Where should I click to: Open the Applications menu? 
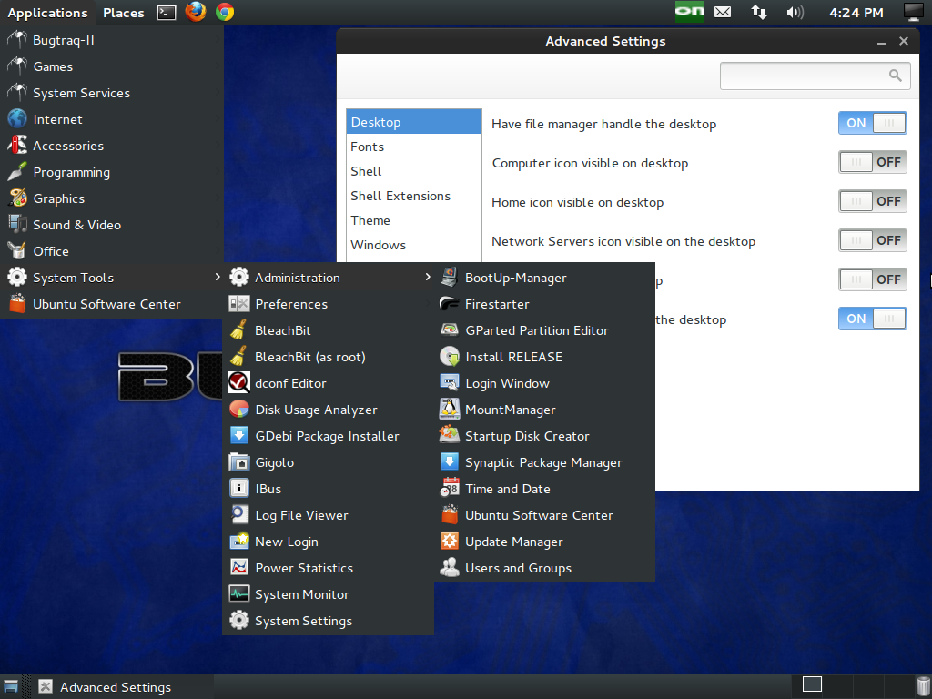coord(47,13)
